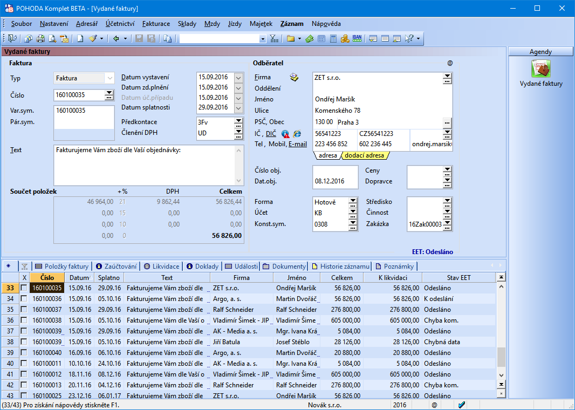Sort by the Celkem column header

(342, 278)
